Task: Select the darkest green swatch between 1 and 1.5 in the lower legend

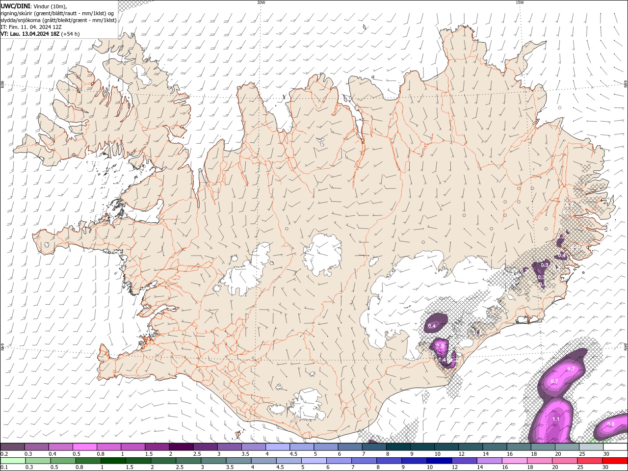Action: [x=113, y=460]
